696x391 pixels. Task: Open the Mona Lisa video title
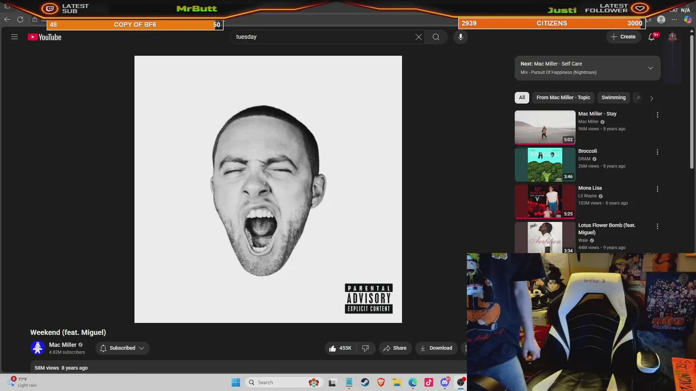click(590, 188)
